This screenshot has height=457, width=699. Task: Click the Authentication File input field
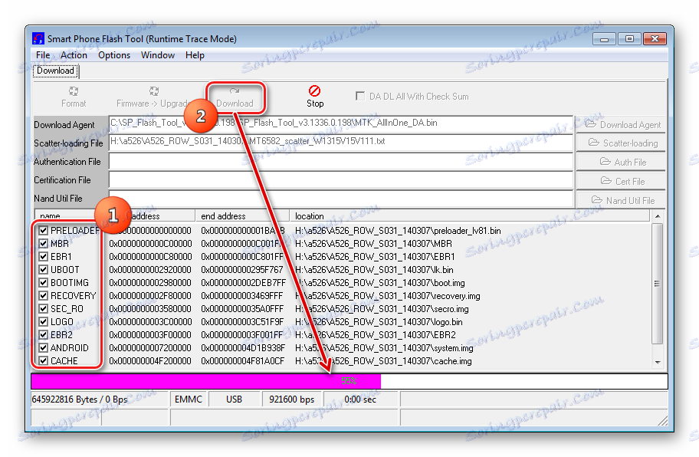click(340, 162)
